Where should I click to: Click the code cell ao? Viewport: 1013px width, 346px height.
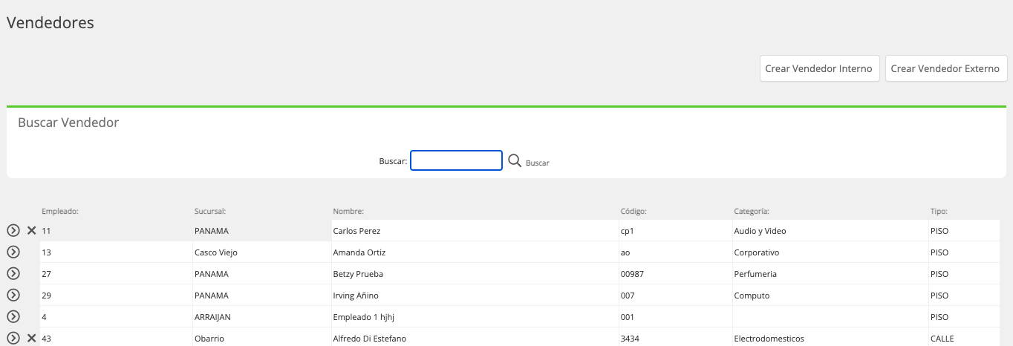point(674,252)
